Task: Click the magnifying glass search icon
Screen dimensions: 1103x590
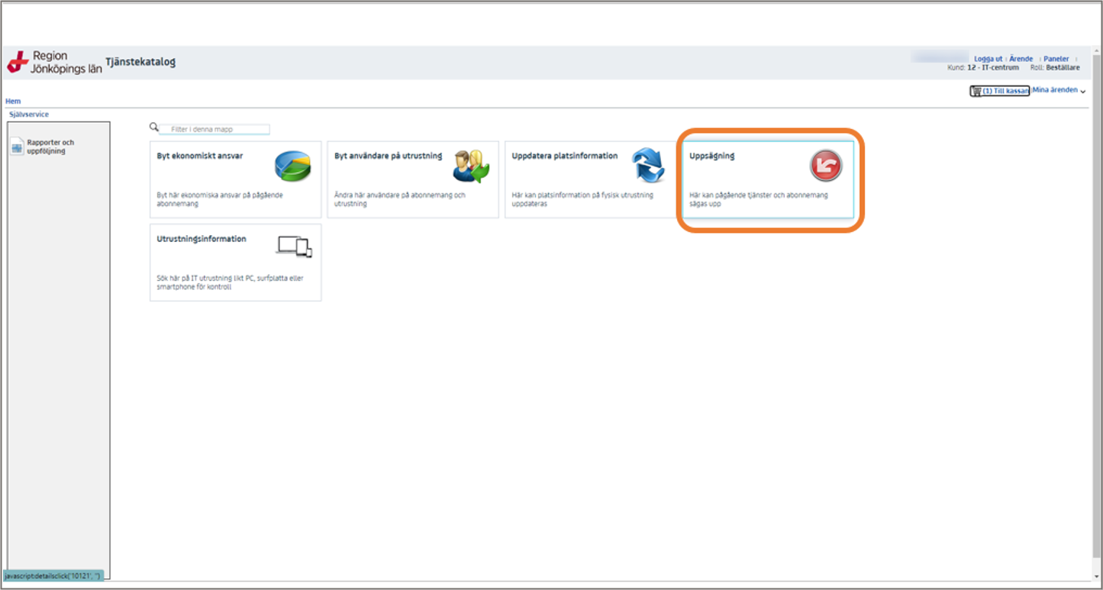Action: (153, 127)
